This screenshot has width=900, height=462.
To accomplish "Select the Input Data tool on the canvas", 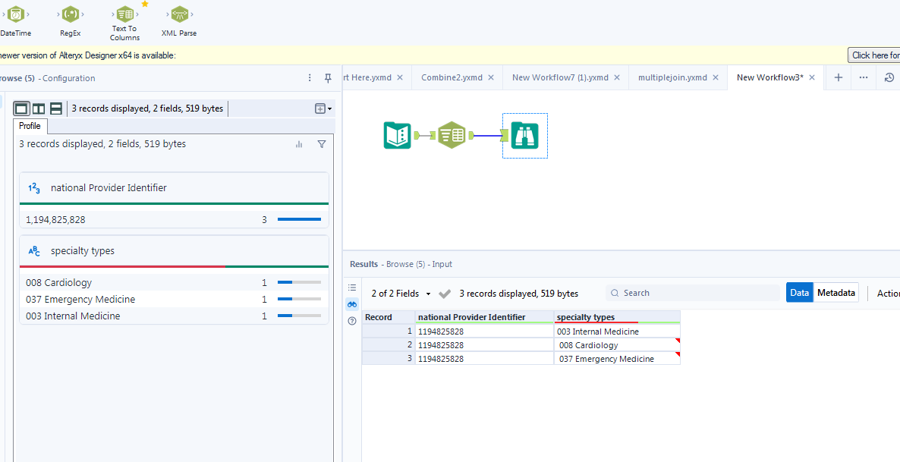I will click(397, 135).
